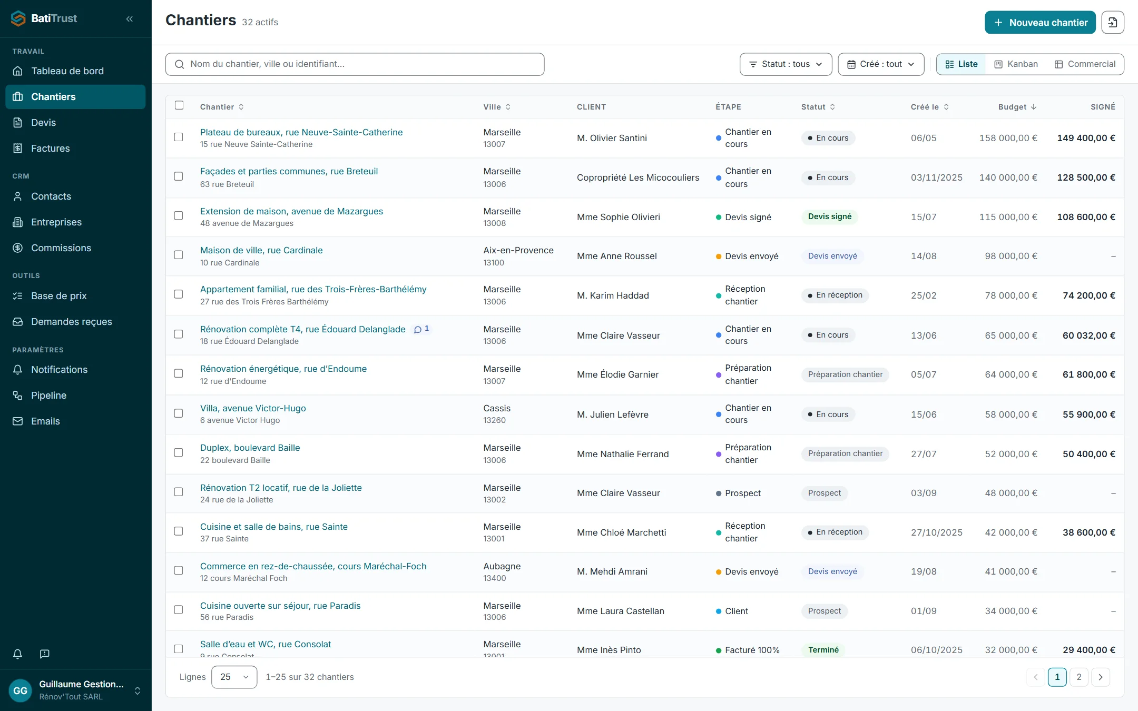Check the Maison de ville row checkbox
The image size is (1138, 711).
[179, 255]
